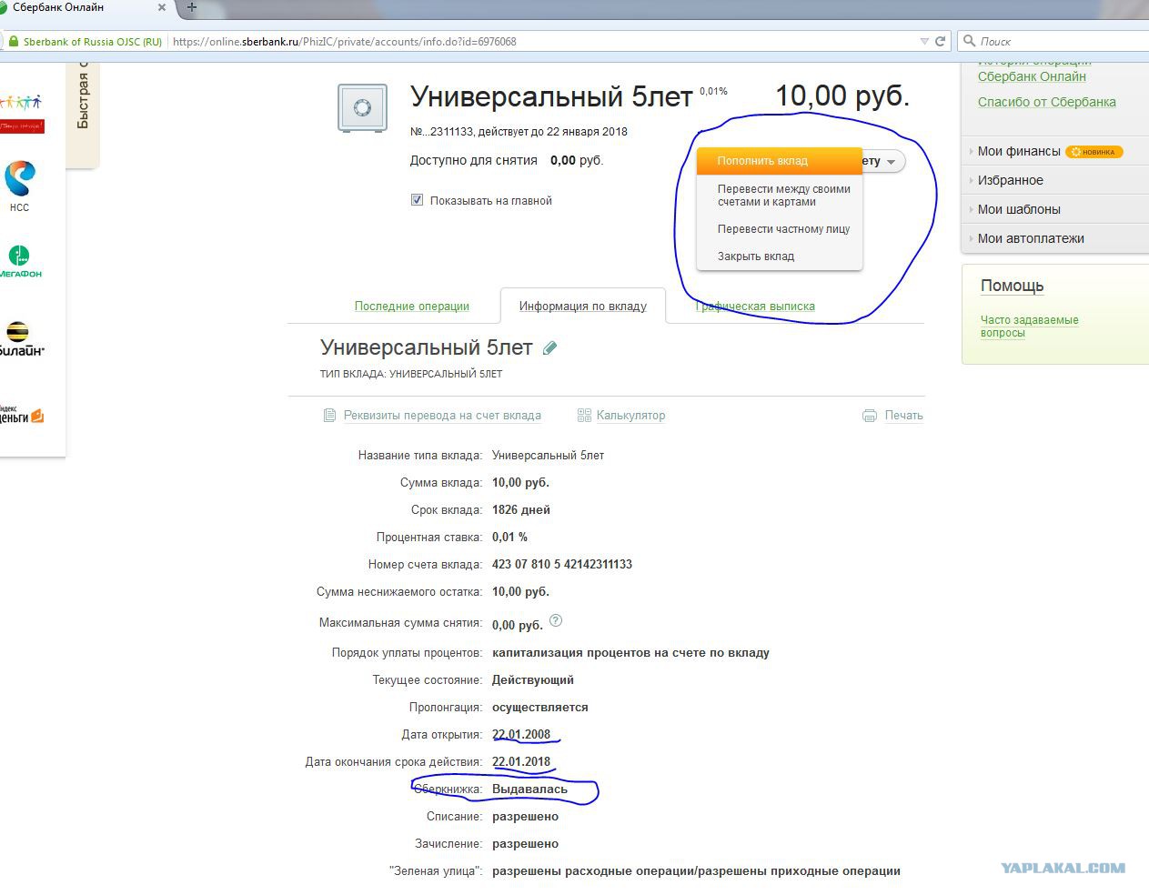Click the новинка badge next to Мои финансы

click(x=1094, y=152)
